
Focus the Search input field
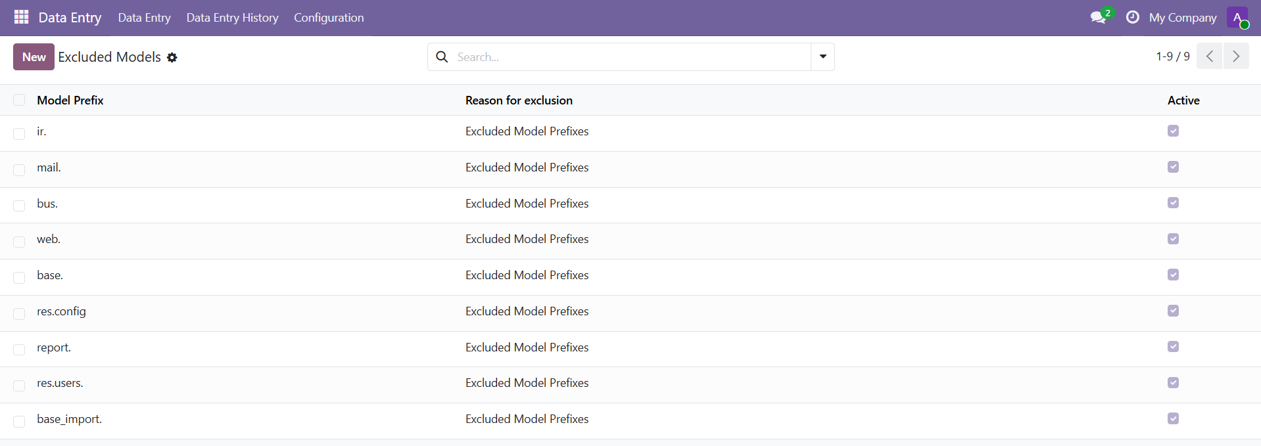tap(631, 57)
